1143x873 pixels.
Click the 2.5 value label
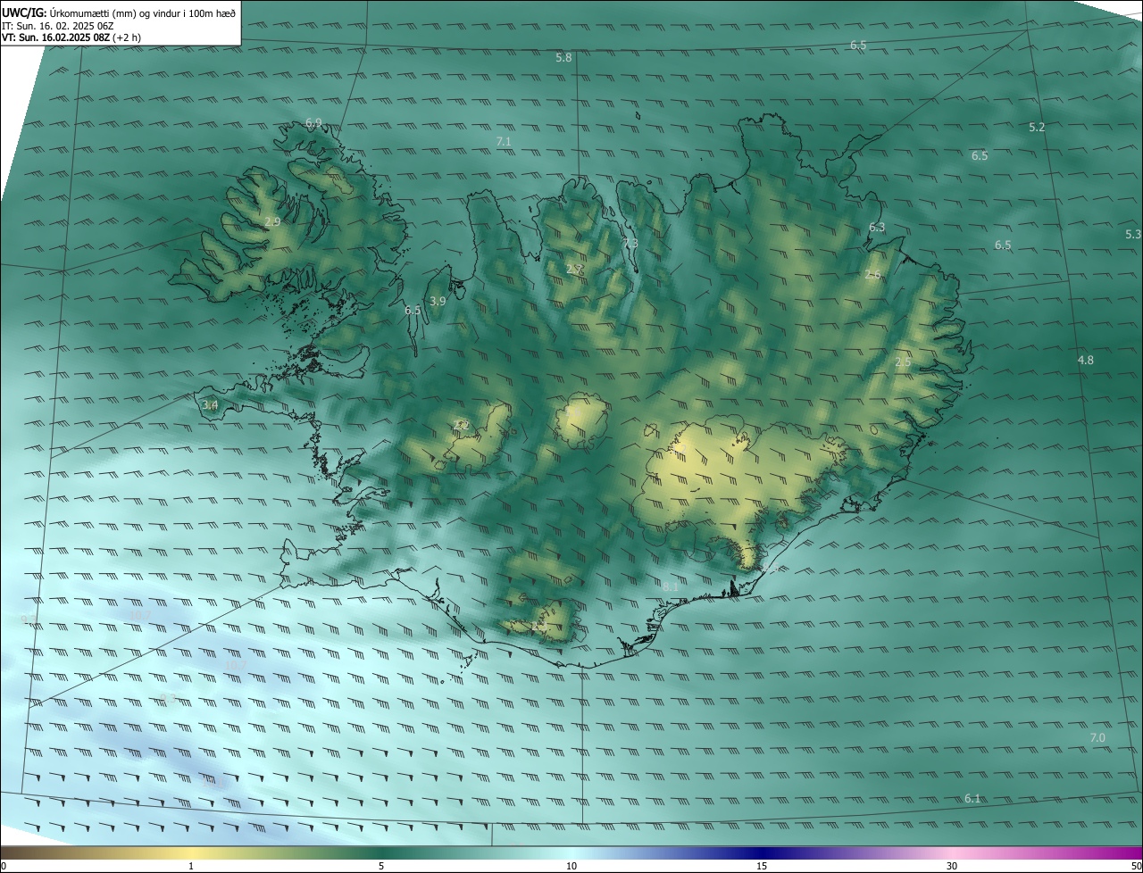pyautogui.click(x=903, y=362)
